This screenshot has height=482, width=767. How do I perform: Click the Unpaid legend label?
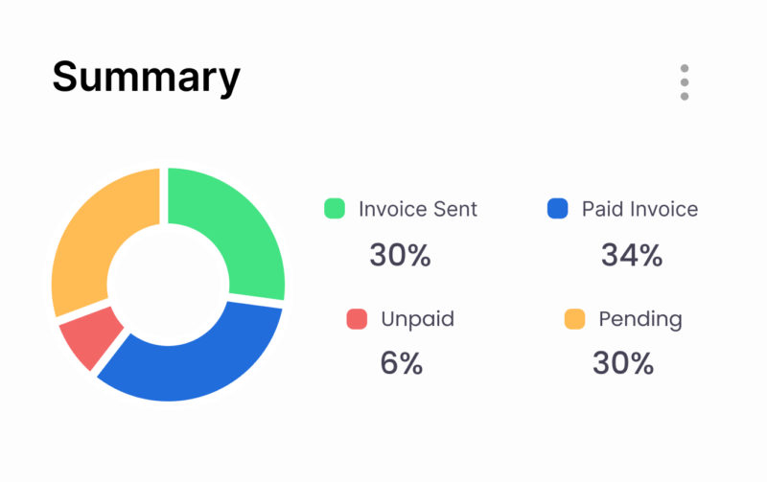coord(417,319)
